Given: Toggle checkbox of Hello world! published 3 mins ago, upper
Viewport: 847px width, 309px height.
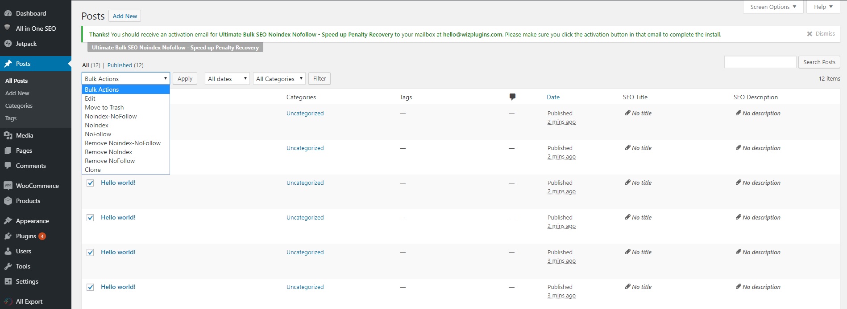Looking at the screenshot, I should 90,252.
